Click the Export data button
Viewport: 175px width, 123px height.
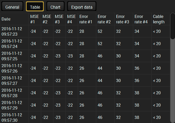pos(82,7)
